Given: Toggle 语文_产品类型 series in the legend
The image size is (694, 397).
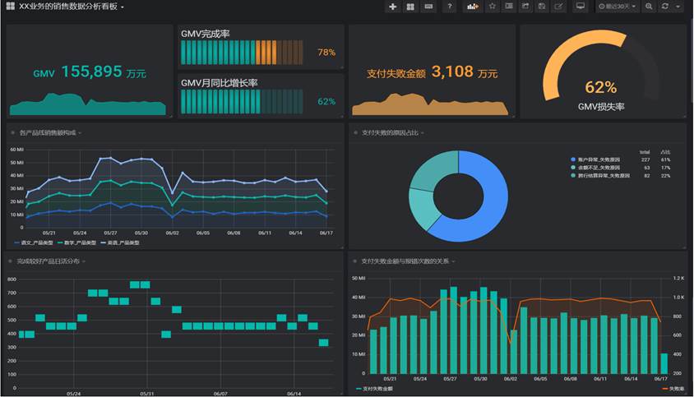Looking at the screenshot, I should (x=34, y=242).
